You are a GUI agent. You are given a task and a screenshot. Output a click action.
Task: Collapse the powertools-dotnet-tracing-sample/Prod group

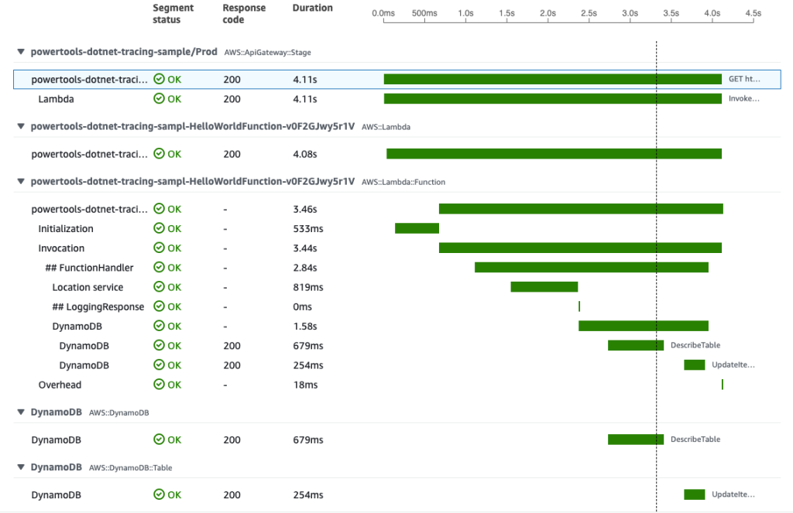20,52
